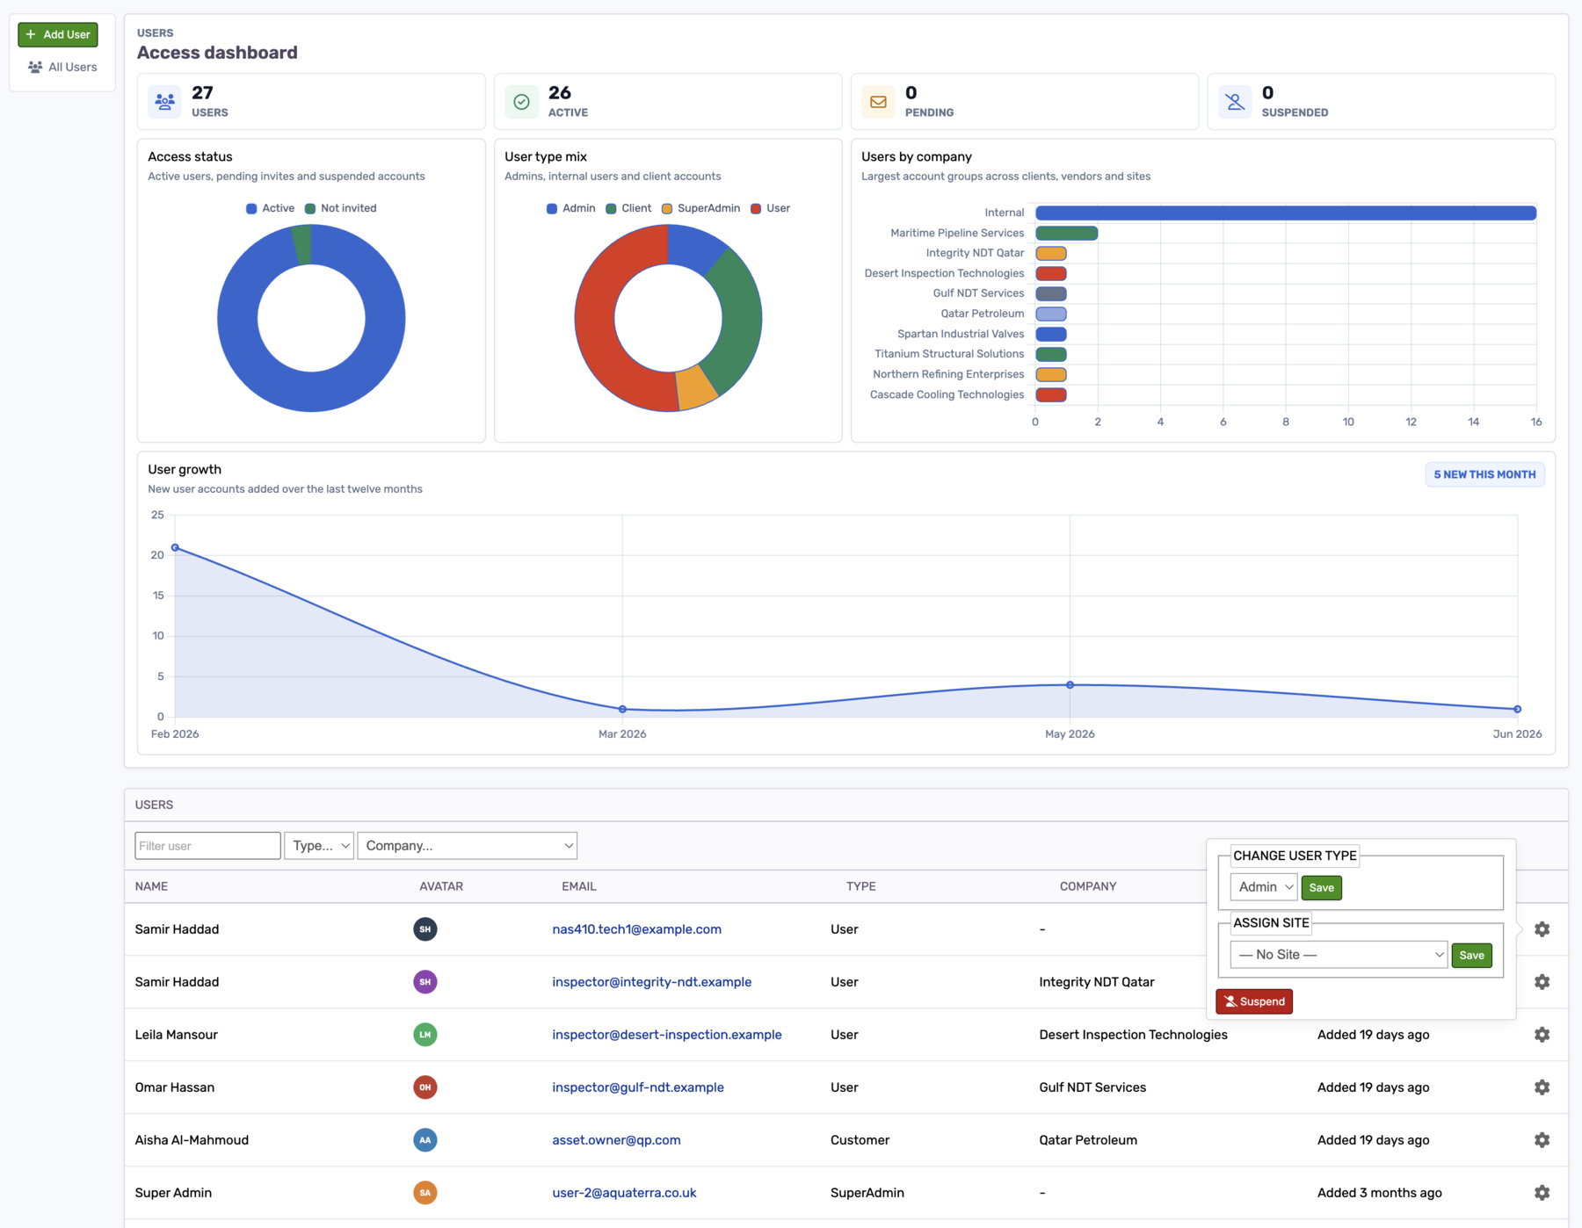
Task: Open nas410.tech1@example.com email link
Action: point(636,929)
